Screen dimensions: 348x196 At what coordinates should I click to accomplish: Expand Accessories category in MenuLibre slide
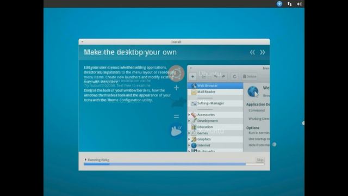(x=189, y=115)
